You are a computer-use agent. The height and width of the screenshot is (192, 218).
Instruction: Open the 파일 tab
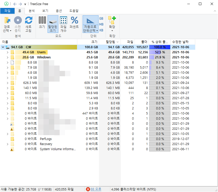(x=7, y=11)
